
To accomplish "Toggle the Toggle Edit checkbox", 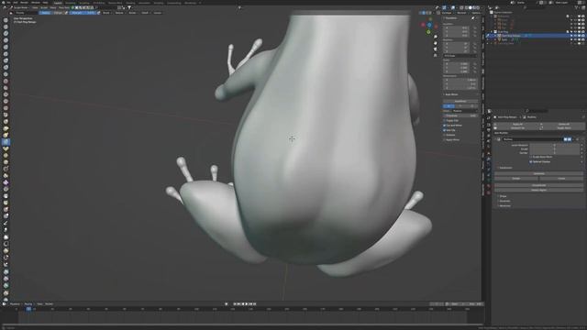I will click(x=444, y=120).
